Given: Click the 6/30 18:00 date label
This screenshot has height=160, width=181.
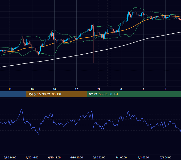Looking at the screenshot, I should pyautogui.click(x=54, y=157).
